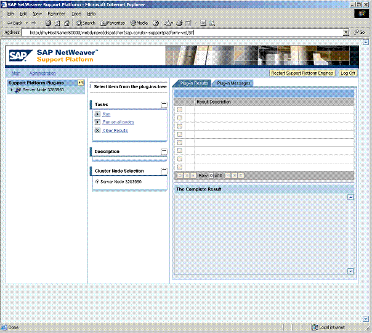The width and height of the screenshot is (372, 333).
Task: Click the previous-page button in results pager
Action: click(x=187, y=176)
